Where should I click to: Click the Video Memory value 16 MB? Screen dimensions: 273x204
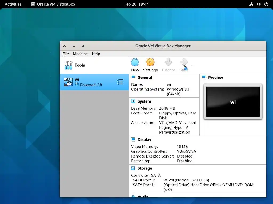pyautogui.click(x=182, y=146)
